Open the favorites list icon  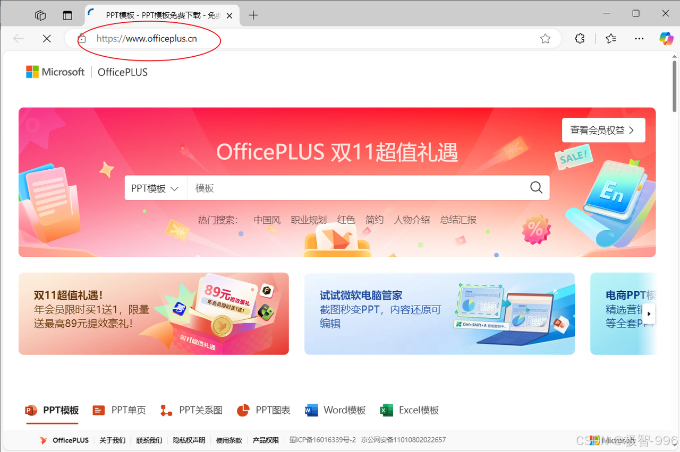(x=611, y=38)
